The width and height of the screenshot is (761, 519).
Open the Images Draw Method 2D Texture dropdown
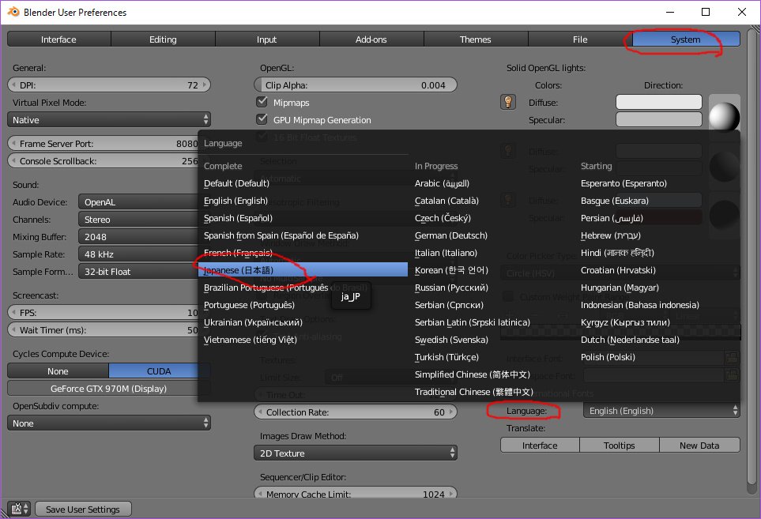click(x=356, y=453)
